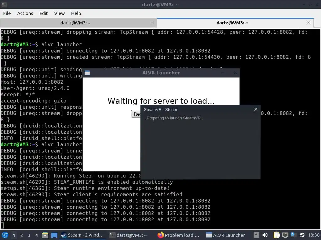Open the File menu in the terminal
321x240 pixels.
tap(7, 13)
